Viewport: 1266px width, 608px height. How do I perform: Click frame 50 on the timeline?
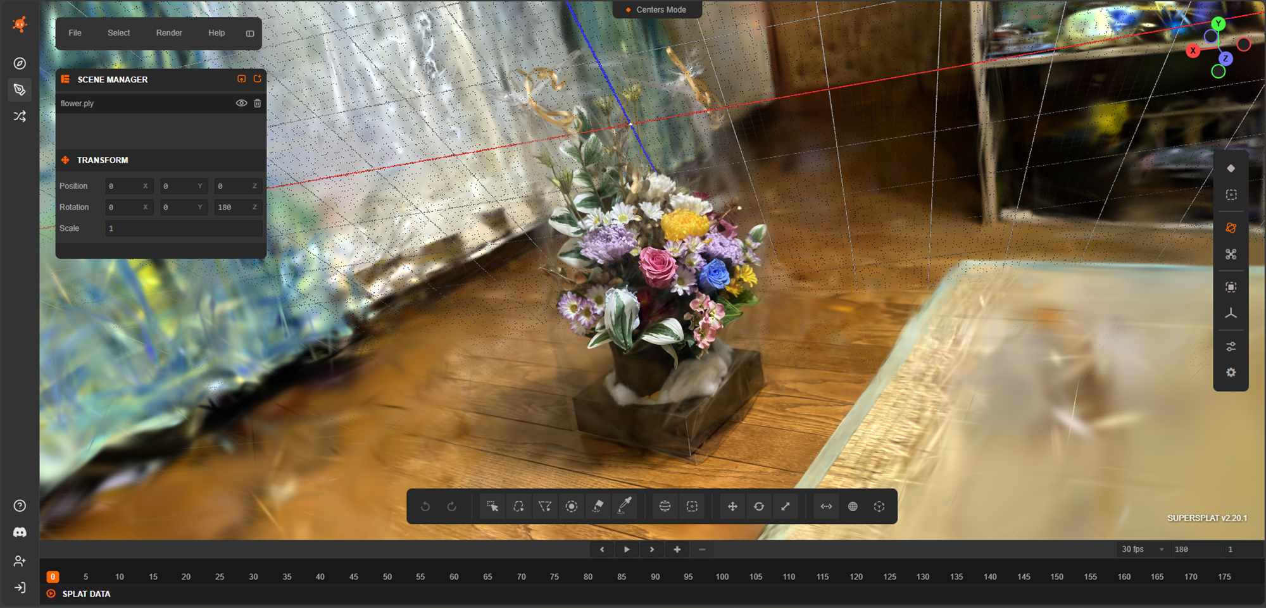click(x=387, y=576)
